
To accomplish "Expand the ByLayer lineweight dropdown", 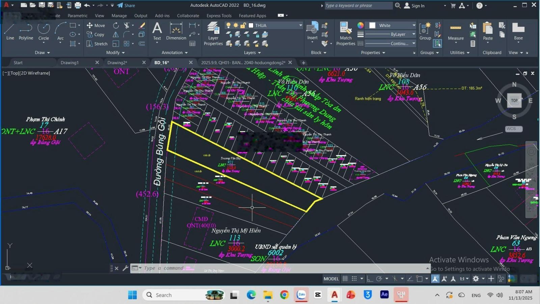I will point(413,34).
